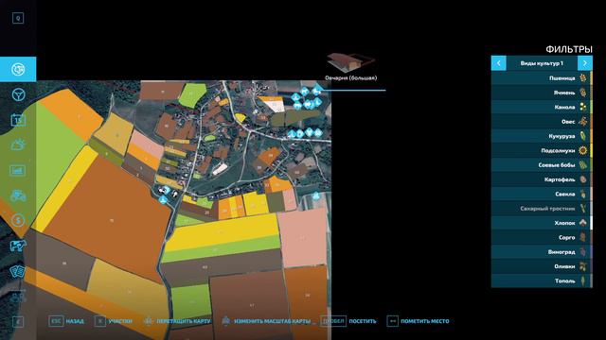Toggle the Канола crop filter
Viewport: 606px width, 340px height.
coord(542,107)
